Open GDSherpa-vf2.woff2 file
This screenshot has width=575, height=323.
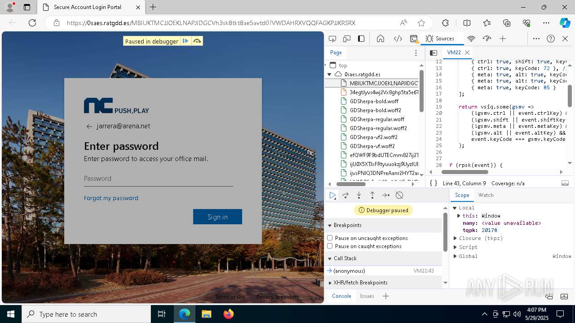[x=373, y=137]
